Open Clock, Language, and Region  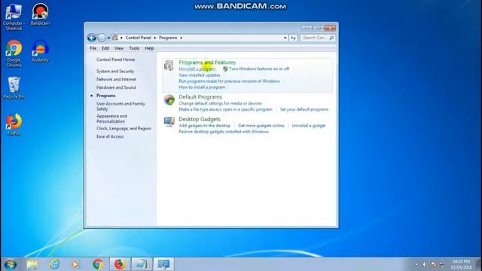click(124, 129)
